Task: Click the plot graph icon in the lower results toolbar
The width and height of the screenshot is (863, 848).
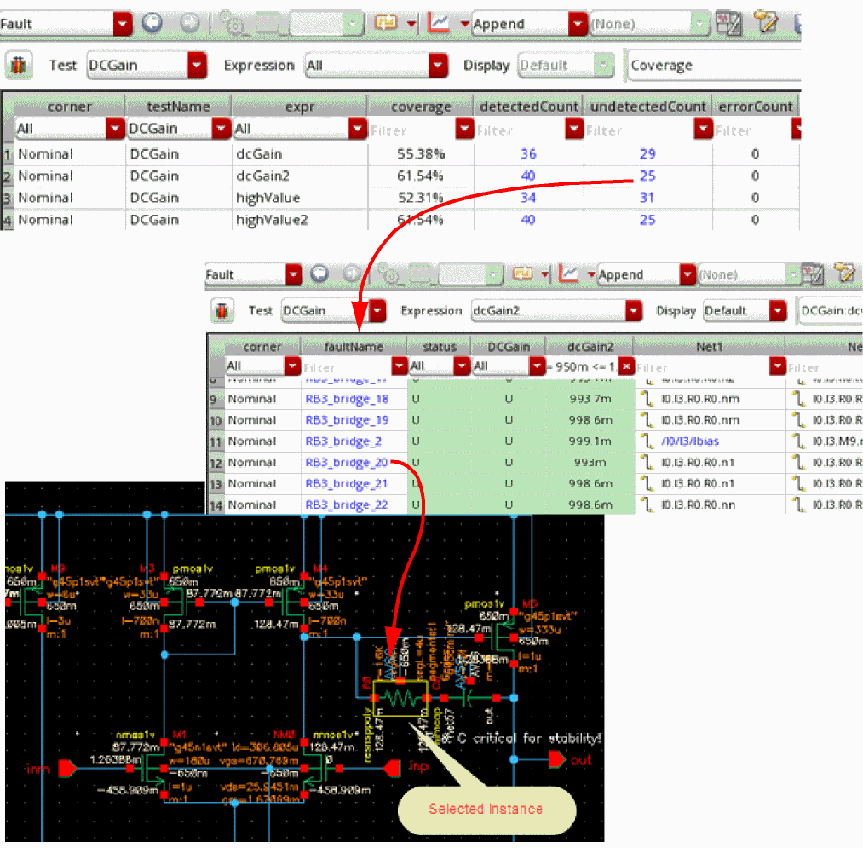Action: (568, 274)
